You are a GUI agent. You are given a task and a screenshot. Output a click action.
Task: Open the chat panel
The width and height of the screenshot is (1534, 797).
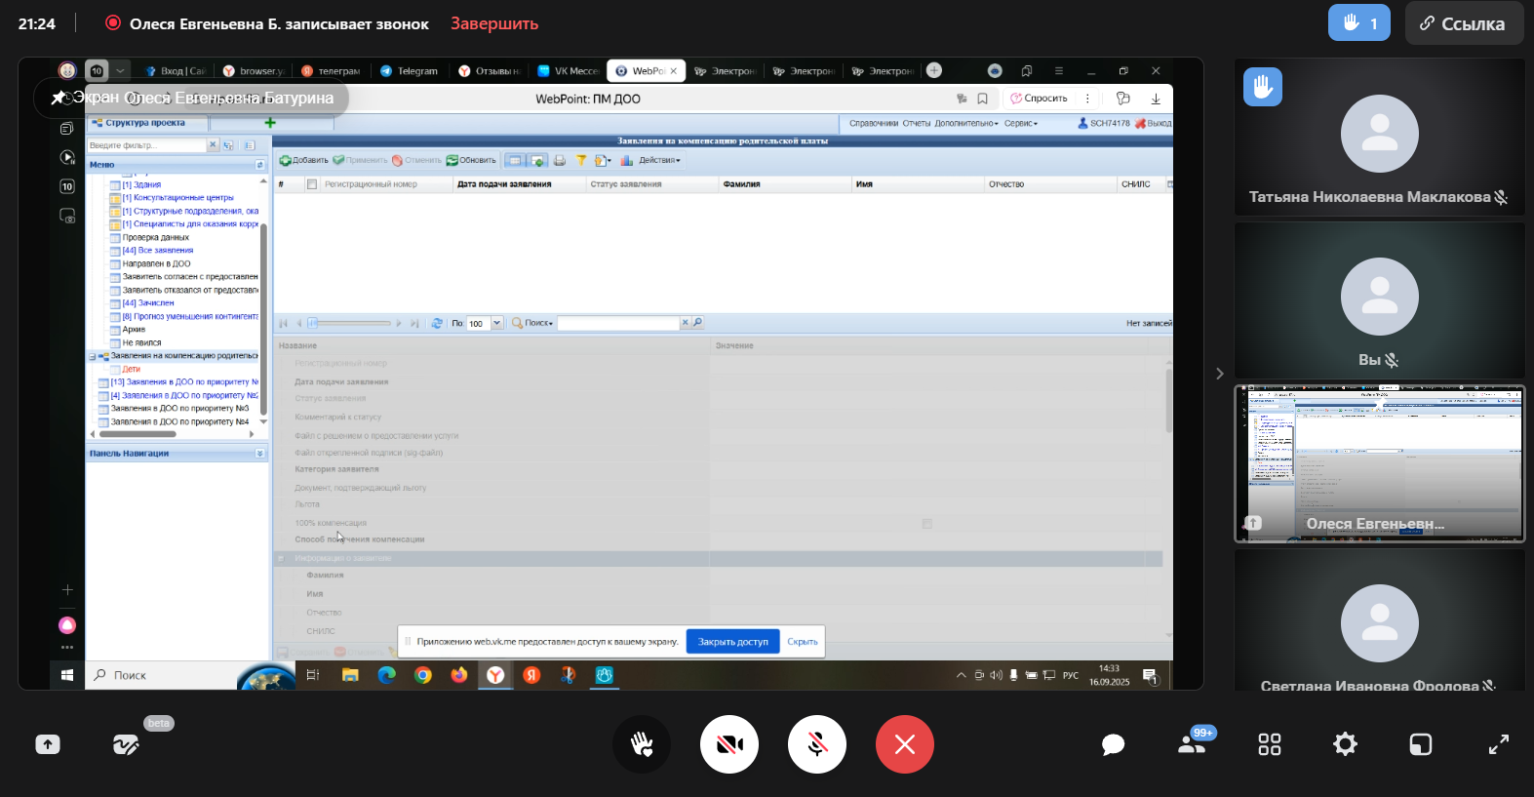coord(1113,745)
